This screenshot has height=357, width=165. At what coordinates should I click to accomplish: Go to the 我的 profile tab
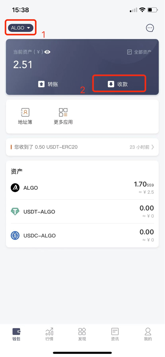[x=148, y=334]
